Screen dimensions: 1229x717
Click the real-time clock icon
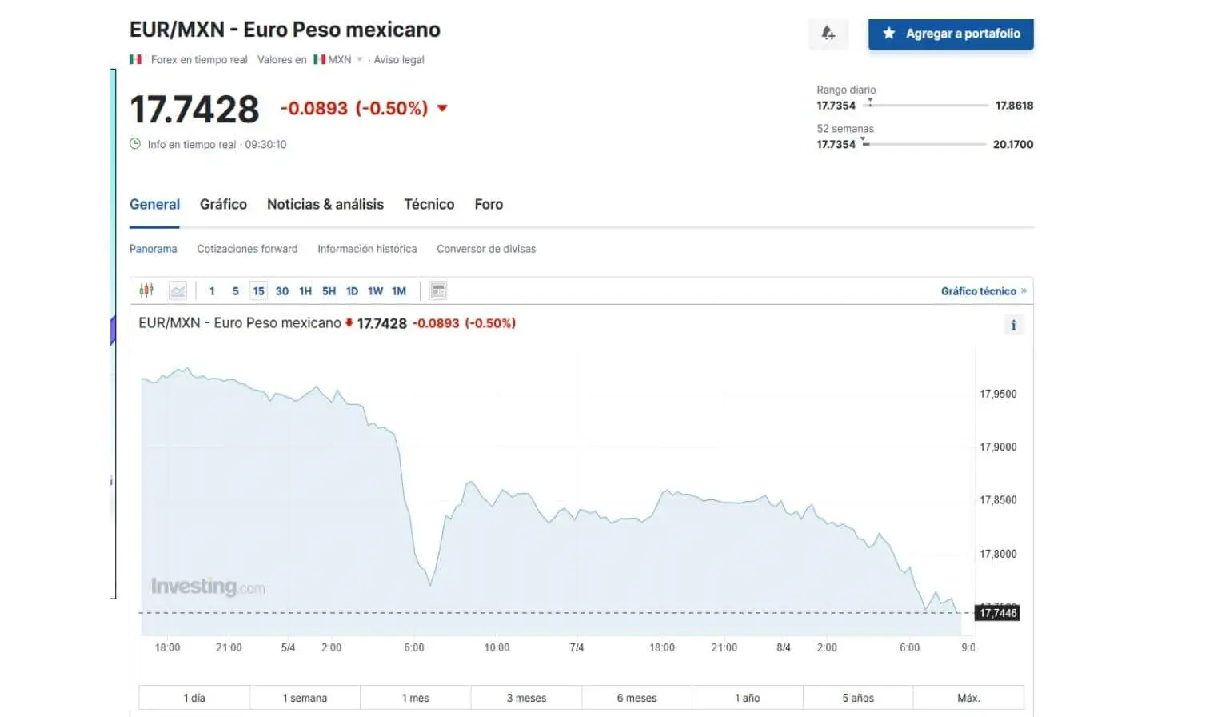tap(135, 144)
